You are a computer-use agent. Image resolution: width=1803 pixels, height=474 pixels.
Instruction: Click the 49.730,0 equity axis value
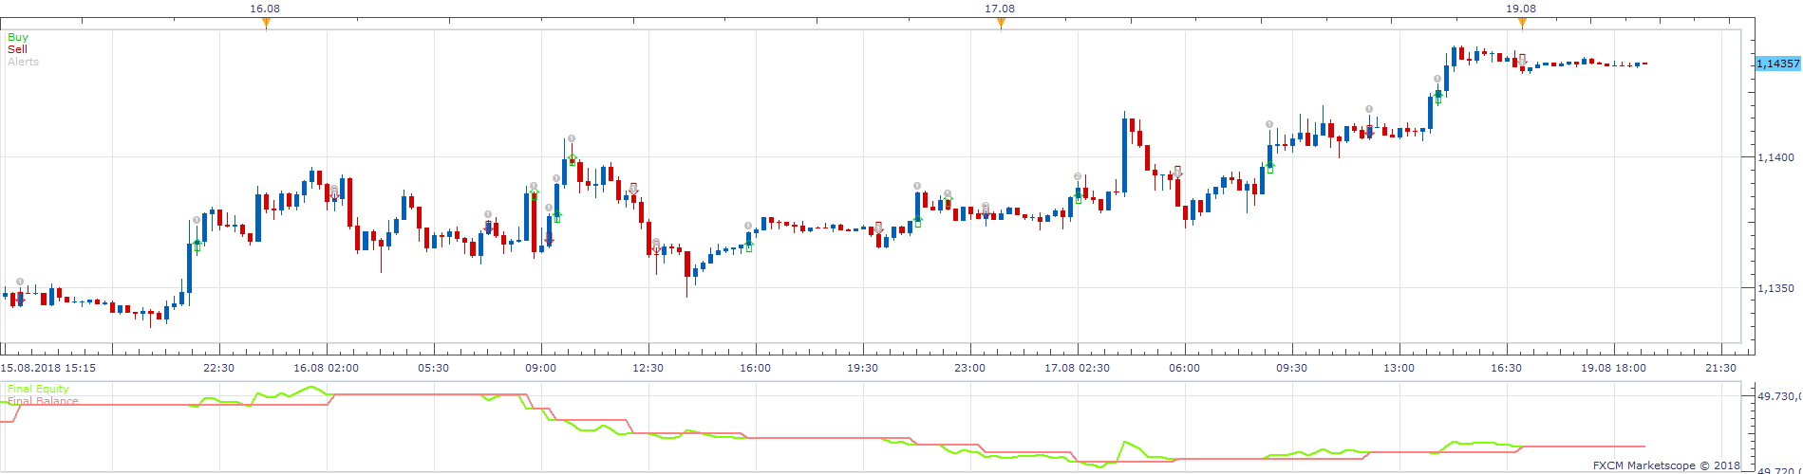pos(1779,396)
